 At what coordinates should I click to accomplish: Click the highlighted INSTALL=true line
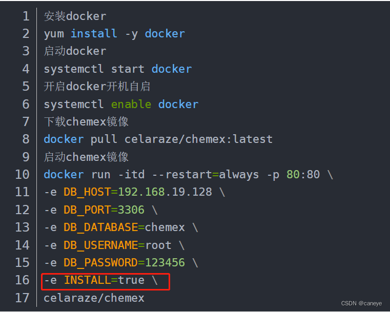[100, 280]
